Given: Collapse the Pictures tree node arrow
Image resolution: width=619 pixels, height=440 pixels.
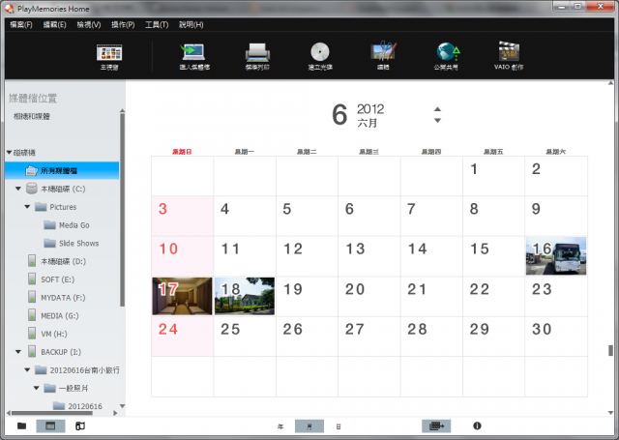Looking at the screenshot, I should 27,207.
